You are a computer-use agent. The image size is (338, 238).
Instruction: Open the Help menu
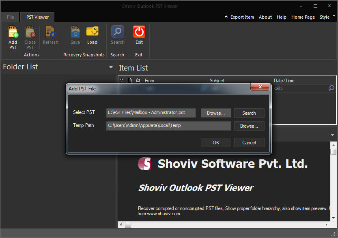(281, 17)
